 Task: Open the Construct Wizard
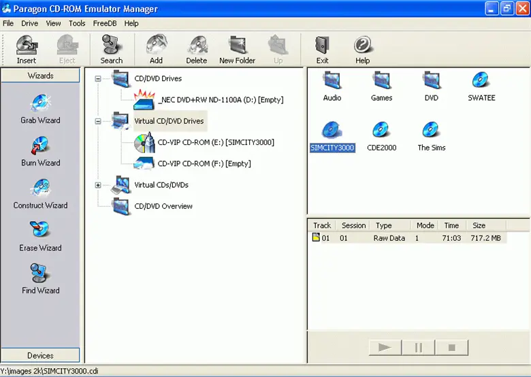point(40,193)
